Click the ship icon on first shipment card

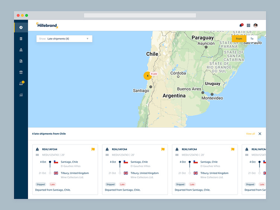pyautogui.click(x=37, y=149)
